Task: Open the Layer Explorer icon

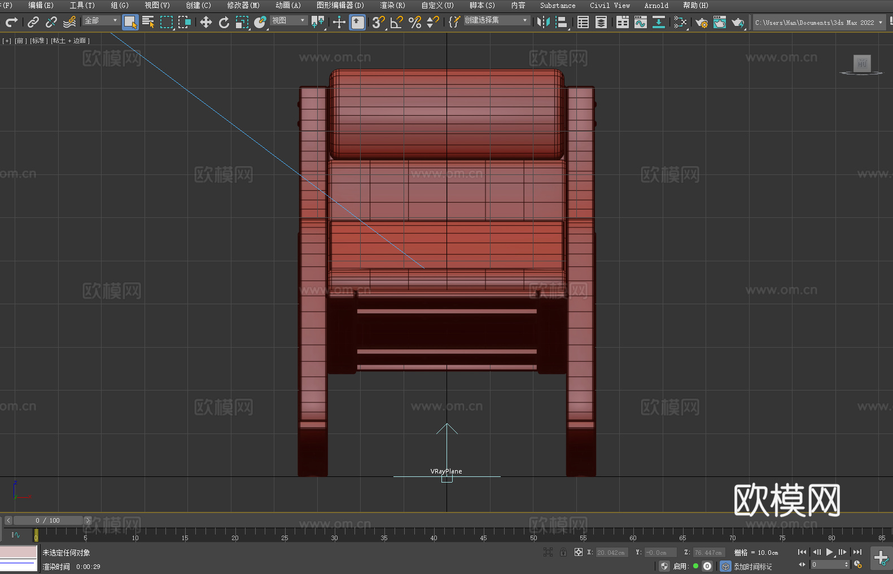Action: [601, 22]
